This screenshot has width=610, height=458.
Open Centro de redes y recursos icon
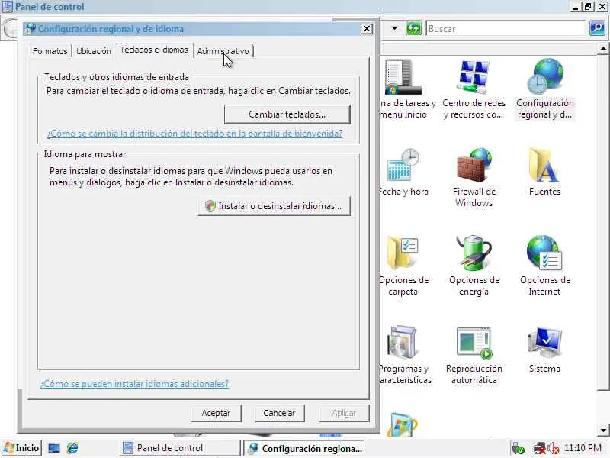coord(474,89)
